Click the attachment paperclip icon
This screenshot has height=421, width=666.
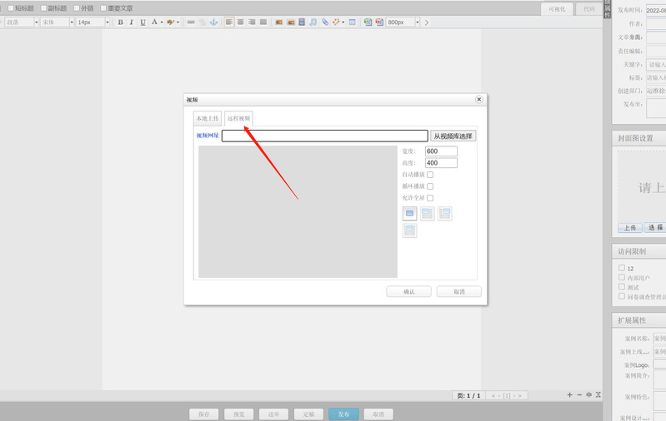(325, 22)
